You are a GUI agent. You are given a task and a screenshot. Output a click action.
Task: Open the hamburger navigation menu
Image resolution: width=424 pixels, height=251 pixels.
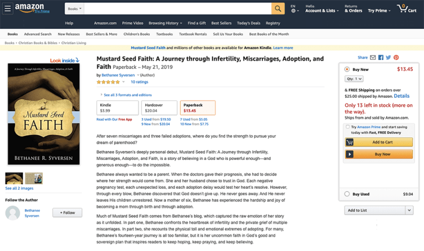(x=7, y=8)
